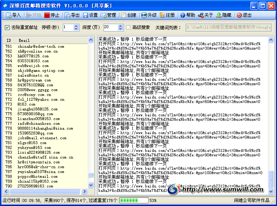Screen dimensions: 277x206
Task: Select row 777 info@chinashoes.com
Action: [x=45, y=123]
